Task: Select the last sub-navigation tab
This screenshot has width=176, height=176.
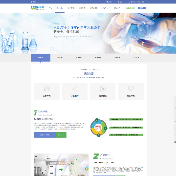Action: 136,58
